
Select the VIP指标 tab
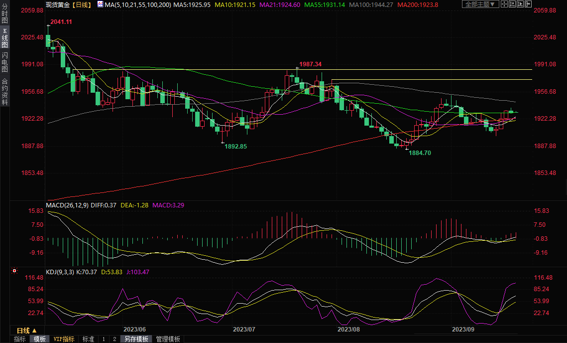click(x=64, y=339)
